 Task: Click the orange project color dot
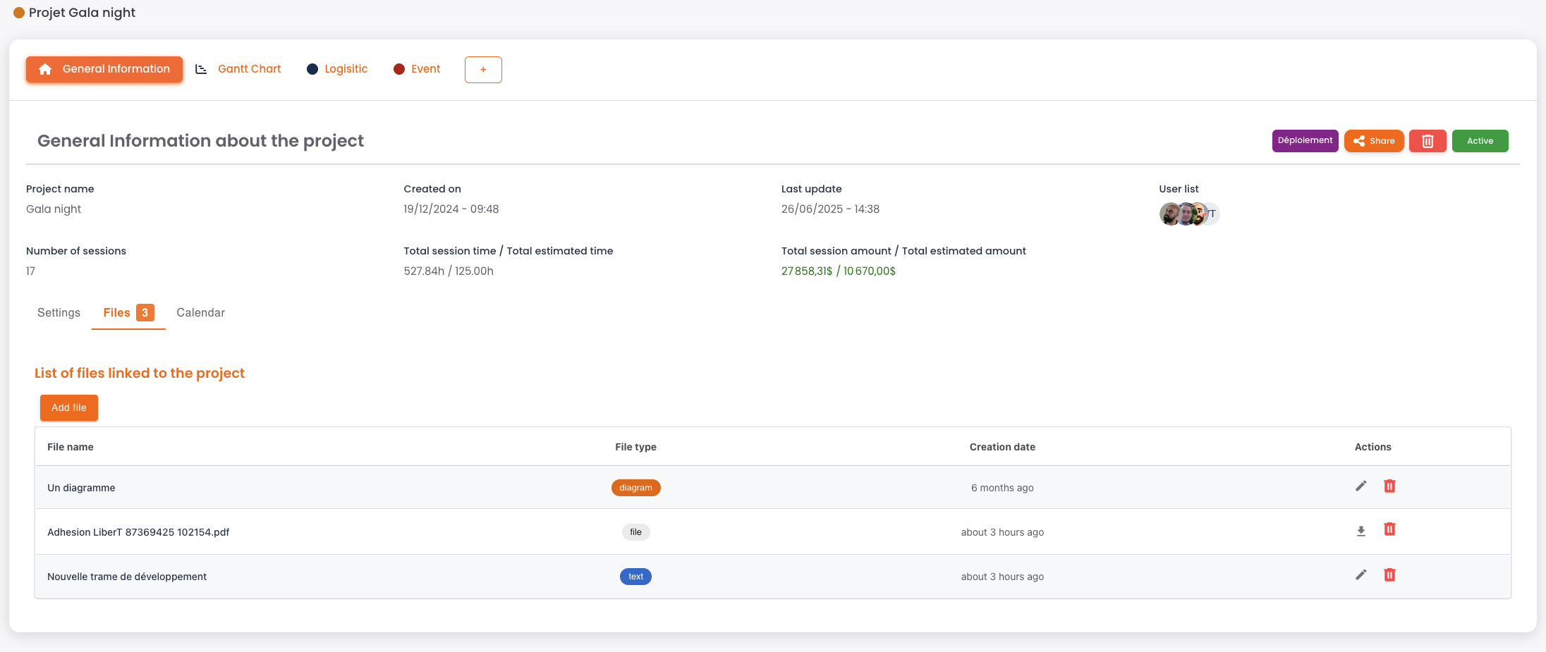tap(19, 13)
